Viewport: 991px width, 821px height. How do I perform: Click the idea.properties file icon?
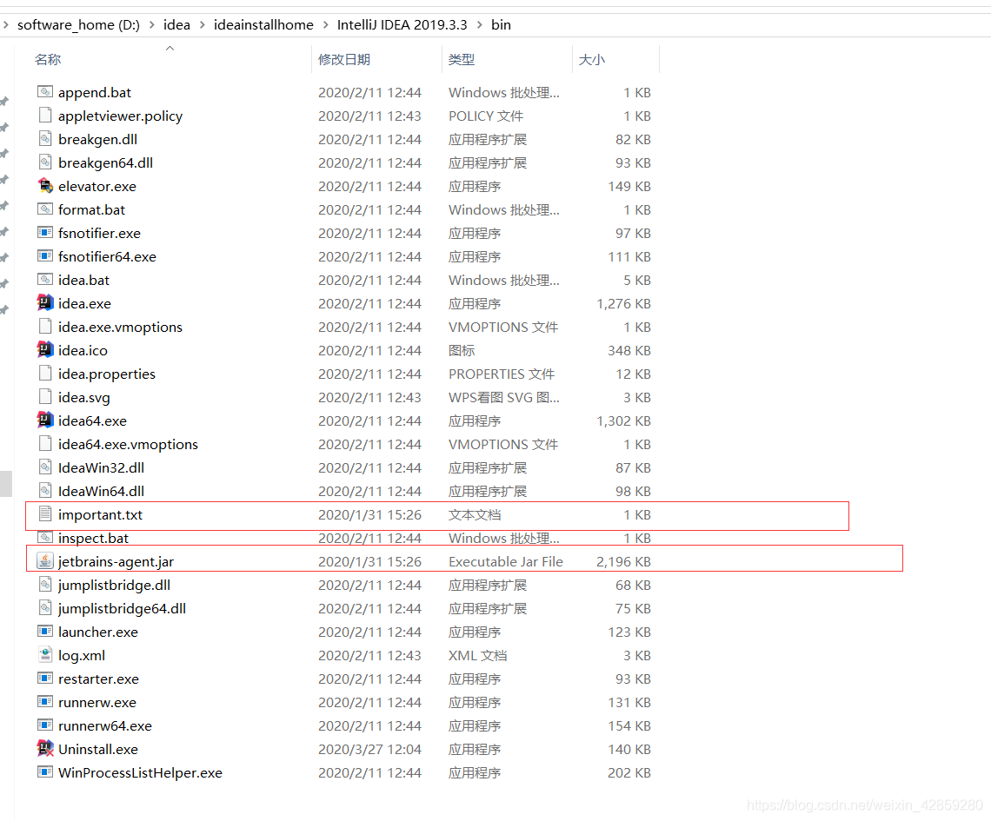pyautogui.click(x=45, y=374)
